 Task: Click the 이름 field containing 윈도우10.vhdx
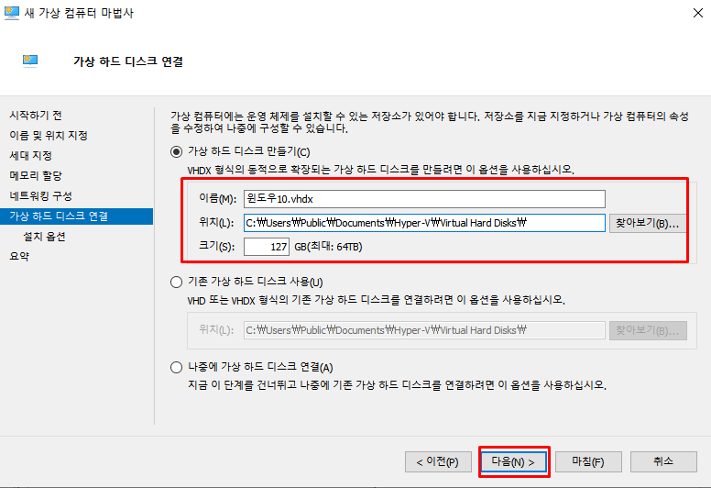point(424,199)
